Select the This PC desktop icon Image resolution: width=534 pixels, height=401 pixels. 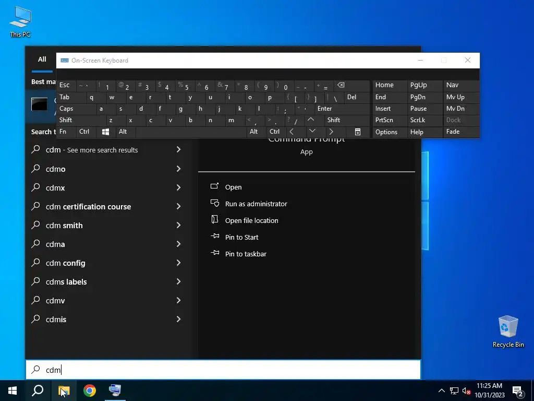[x=20, y=22]
